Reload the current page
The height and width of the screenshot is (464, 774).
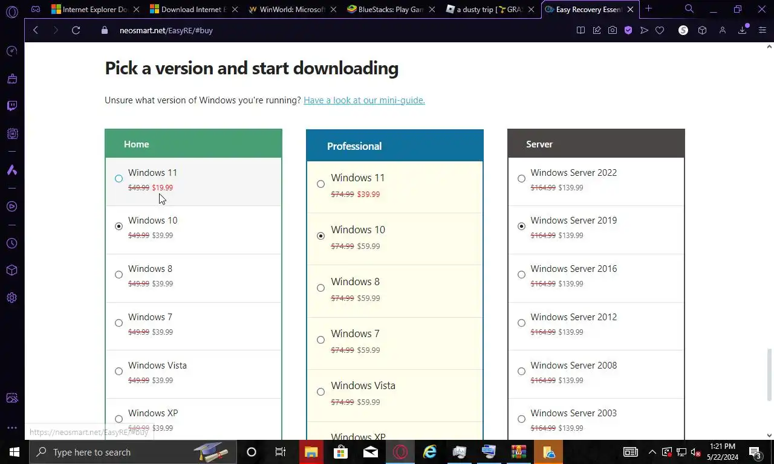(x=76, y=30)
